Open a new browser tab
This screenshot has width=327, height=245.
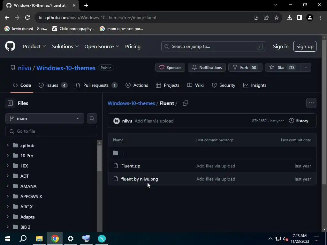pyautogui.click(x=86, y=5)
